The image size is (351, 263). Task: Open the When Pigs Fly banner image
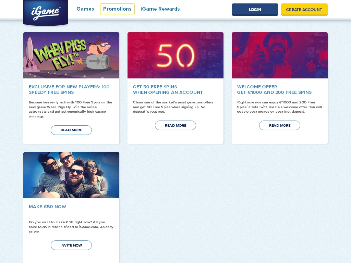[x=71, y=55]
